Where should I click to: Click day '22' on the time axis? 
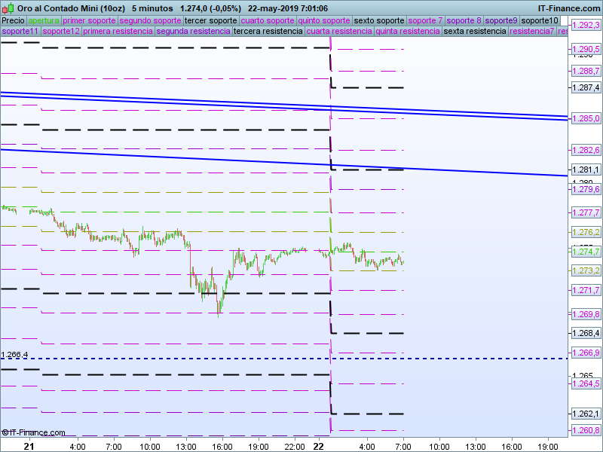(319, 446)
